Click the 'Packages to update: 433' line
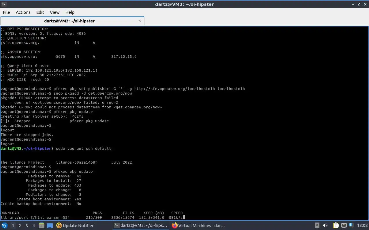 (x=54, y=185)
